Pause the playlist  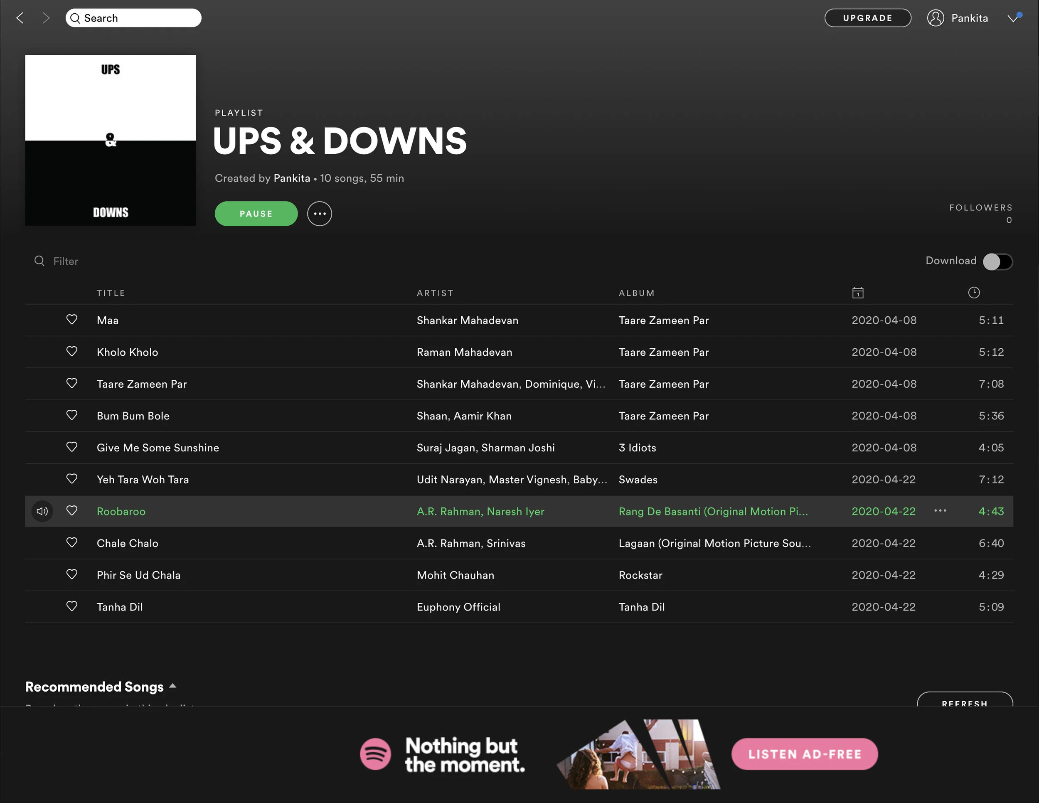[256, 214]
